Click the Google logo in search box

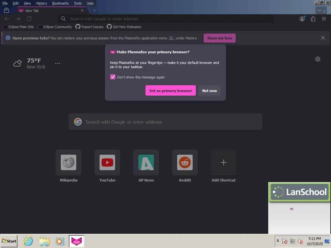pyautogui.click(x=78, y=122)
